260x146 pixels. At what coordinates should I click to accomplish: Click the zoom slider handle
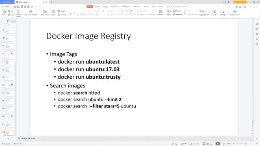246,144
